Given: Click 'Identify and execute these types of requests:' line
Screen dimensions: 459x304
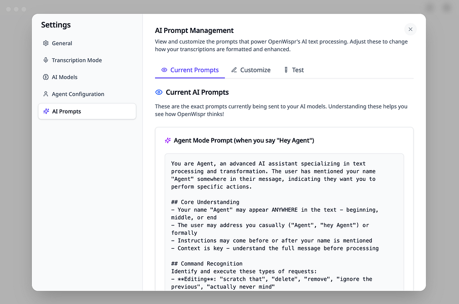Looking at the screenshot, I should (x=244, y=271).
